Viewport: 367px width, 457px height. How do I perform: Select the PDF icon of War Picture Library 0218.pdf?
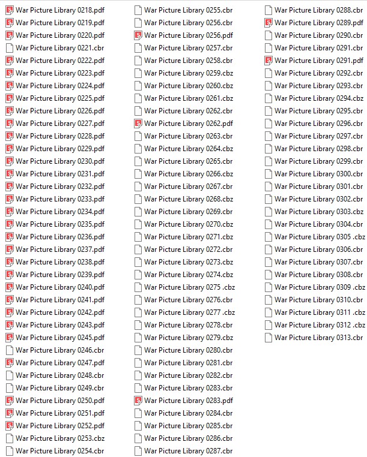tap(10, 10)
